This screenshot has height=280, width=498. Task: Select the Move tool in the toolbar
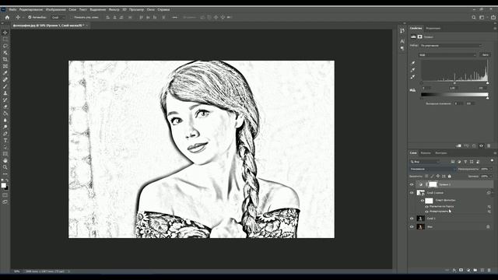pyautogui.click(x=5, y=33)
